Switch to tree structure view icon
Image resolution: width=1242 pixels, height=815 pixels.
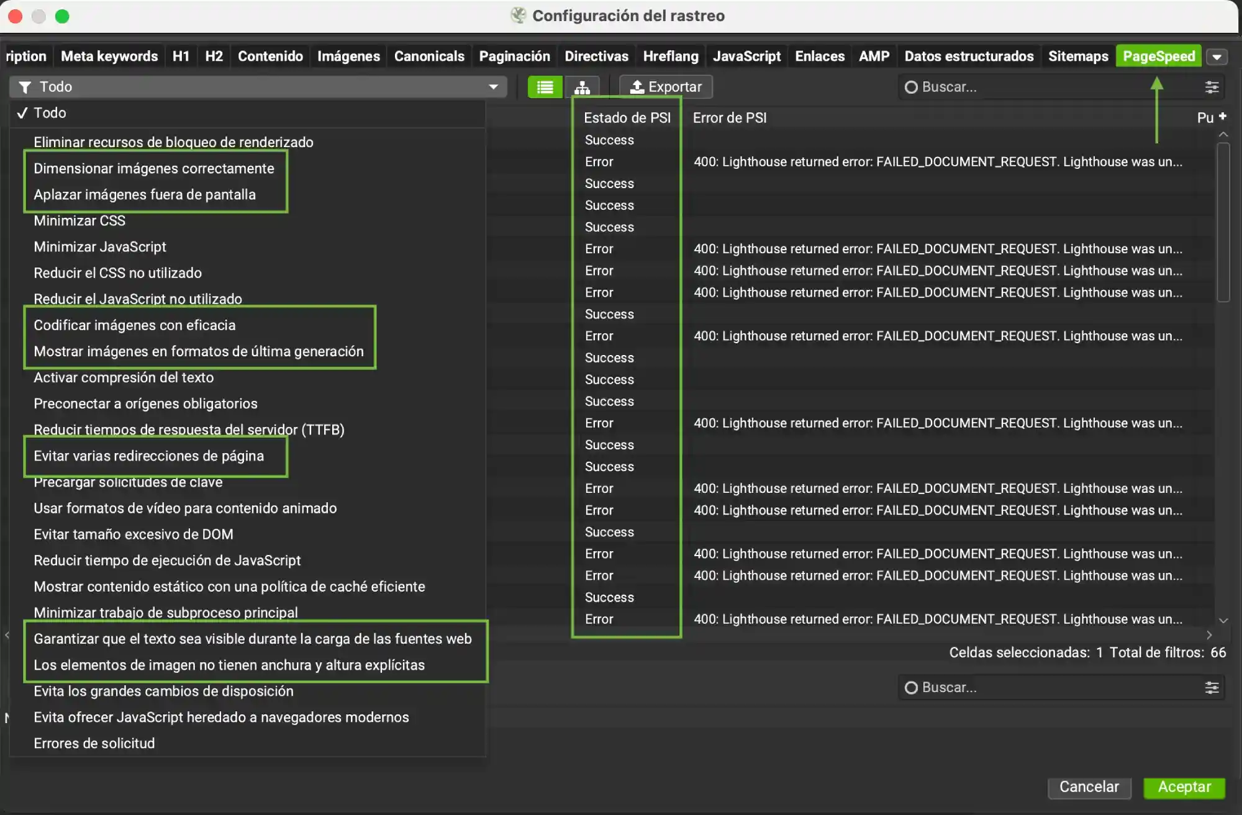[x=582, y=87]
